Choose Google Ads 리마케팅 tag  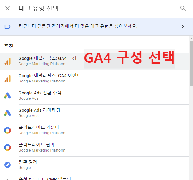94,113
